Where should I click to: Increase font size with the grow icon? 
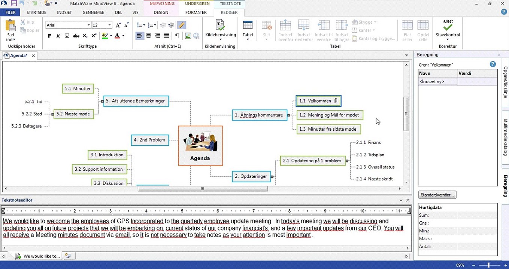118,25
